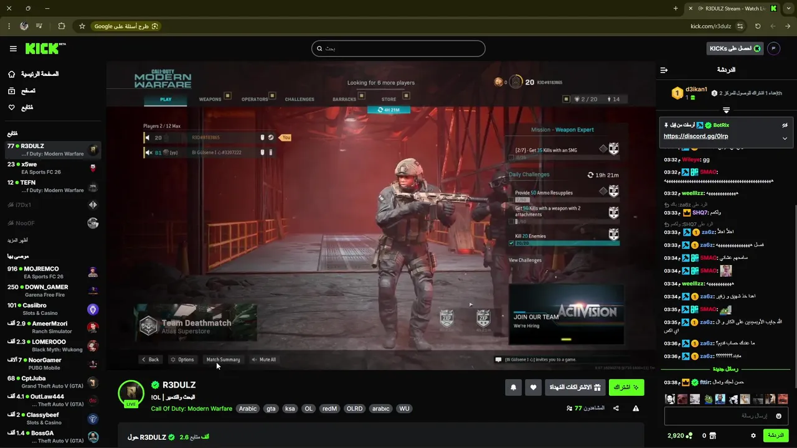797x448 pixels.
Task: Open AmeerMzori recommended channel
Action: (x=52, y=327)
